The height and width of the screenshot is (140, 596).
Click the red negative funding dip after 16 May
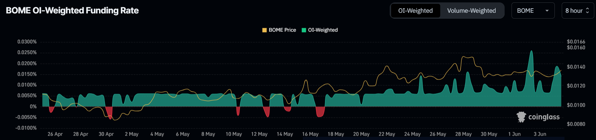[320, 111]
